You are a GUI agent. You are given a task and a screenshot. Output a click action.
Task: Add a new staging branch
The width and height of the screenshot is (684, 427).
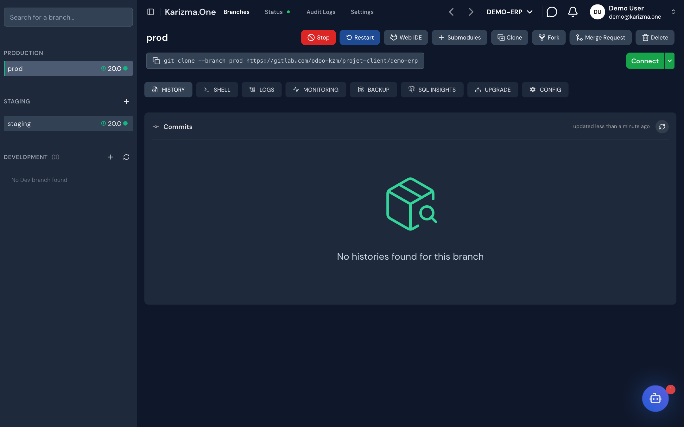point(126,102)
